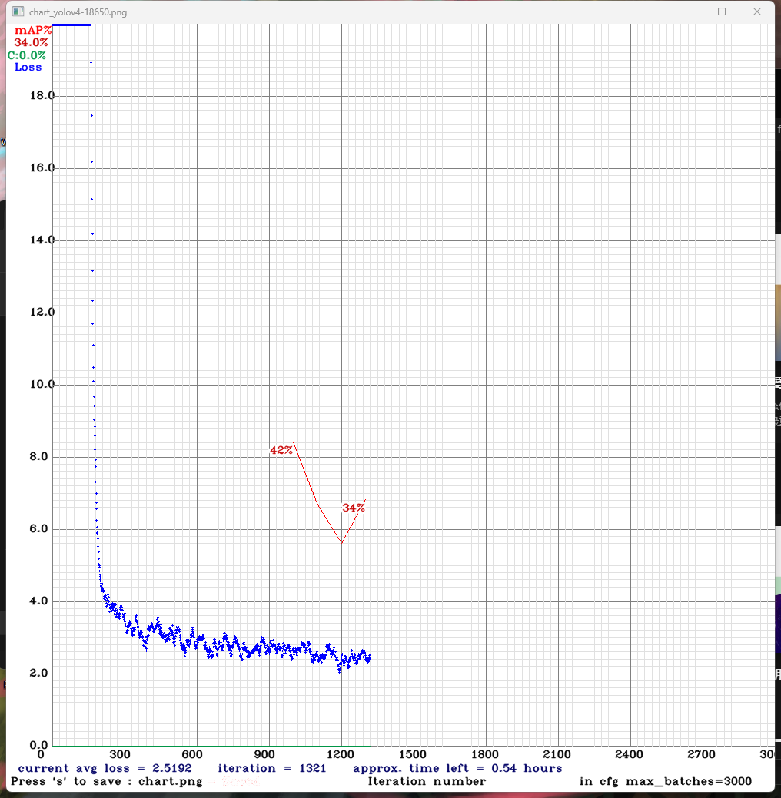Click the 42% mAP point label
This screenshot has width=781, height=798.
click(281, 450)
